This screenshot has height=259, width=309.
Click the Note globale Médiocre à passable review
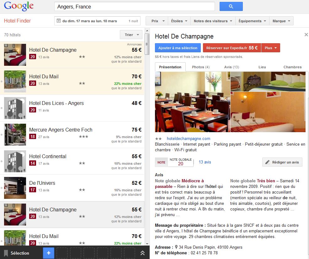pyautogui.click(x=190, y=198)
